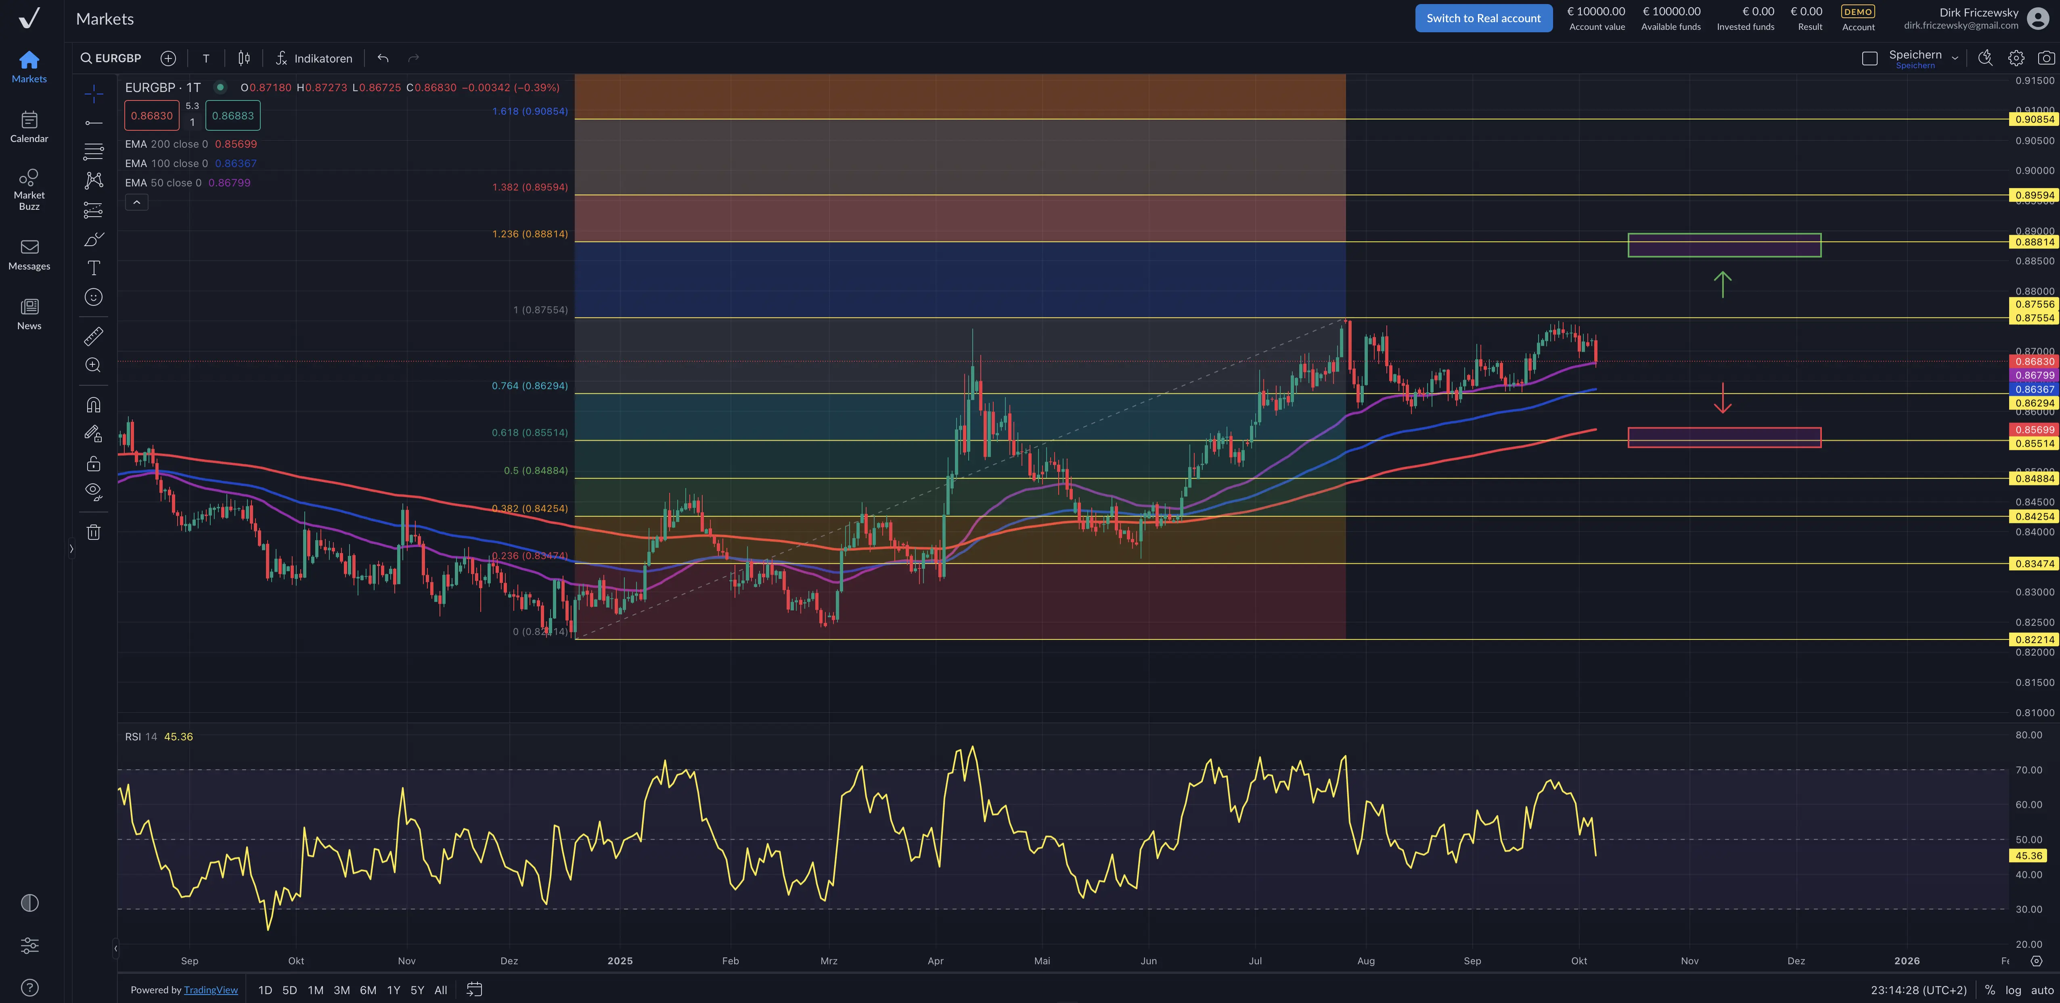Collapse the EMA indicator legend
Screen dimensions: 2060x1003
136,201
